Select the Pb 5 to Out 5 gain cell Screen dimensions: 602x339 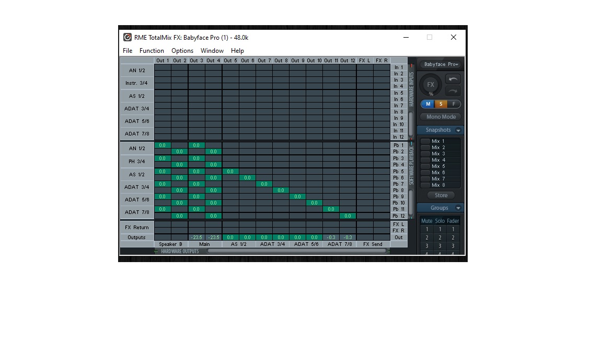point(230,172)
